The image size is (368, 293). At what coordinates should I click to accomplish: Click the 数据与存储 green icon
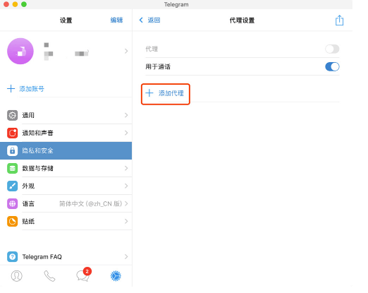(x=12, y=168)
